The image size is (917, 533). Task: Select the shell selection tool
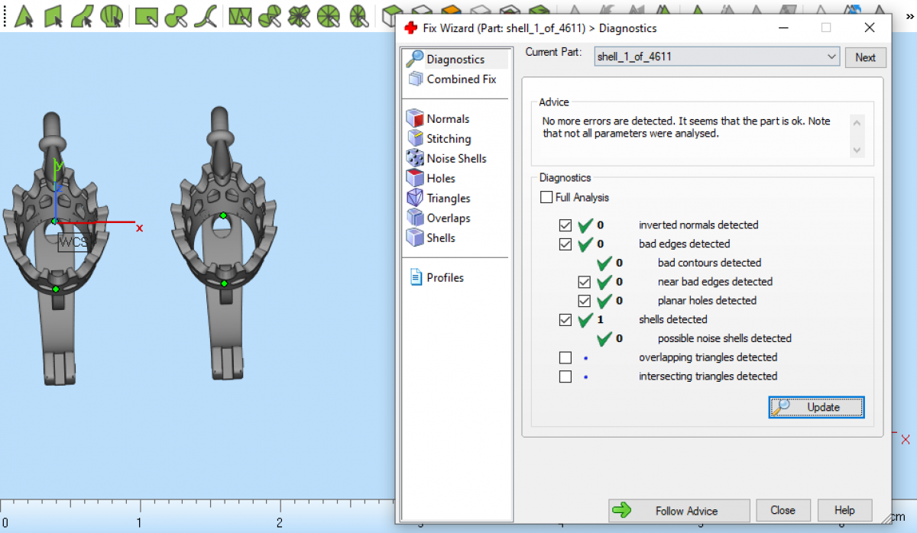pos(112,15)
